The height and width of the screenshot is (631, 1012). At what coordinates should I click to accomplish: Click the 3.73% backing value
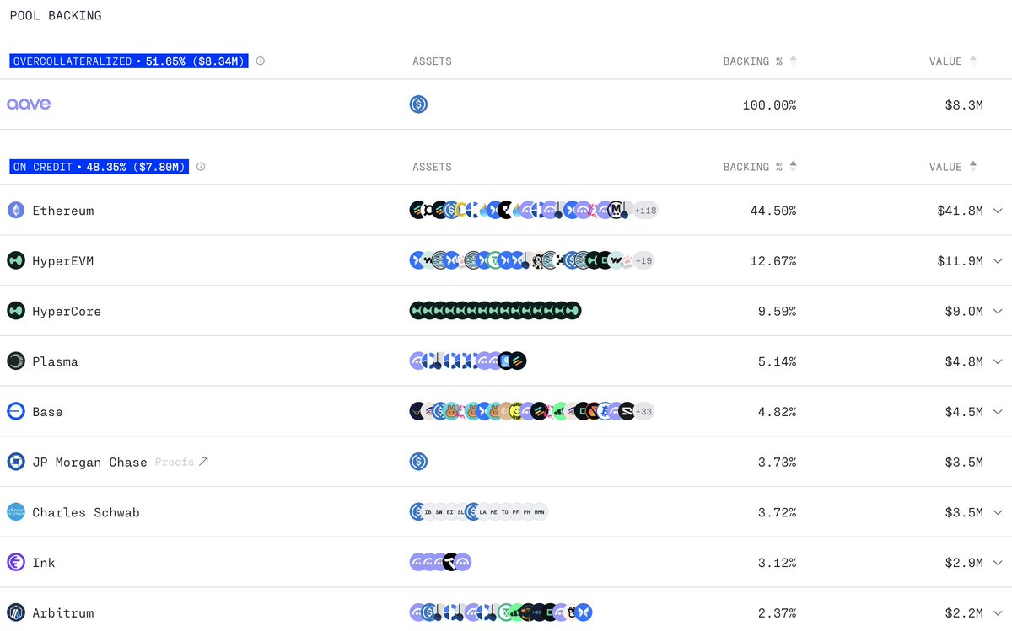(777, 462)
